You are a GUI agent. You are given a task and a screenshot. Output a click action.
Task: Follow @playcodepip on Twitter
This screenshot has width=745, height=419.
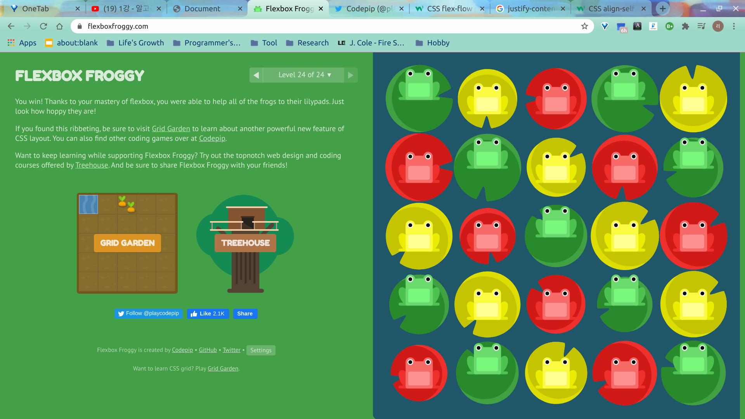pos(149,313)
